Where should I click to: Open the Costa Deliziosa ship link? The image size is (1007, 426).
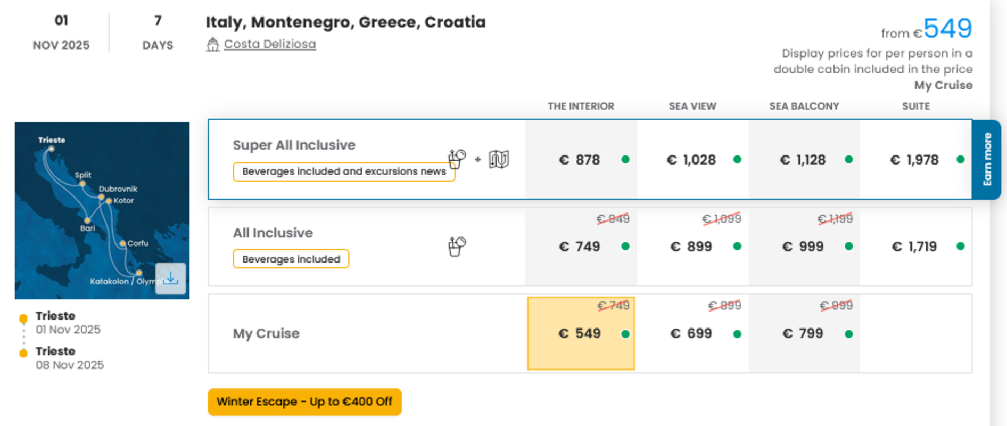270,44
